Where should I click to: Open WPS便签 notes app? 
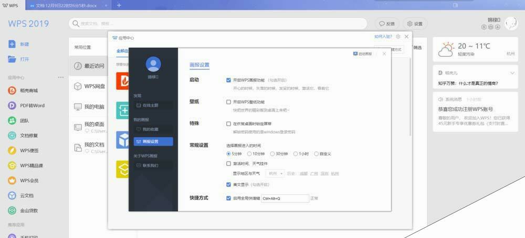point(24,151)
